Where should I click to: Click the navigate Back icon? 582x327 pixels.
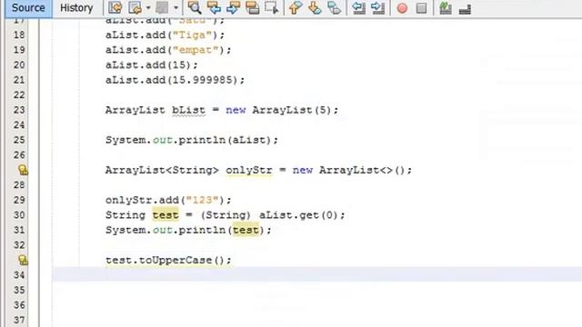[135, 8]
